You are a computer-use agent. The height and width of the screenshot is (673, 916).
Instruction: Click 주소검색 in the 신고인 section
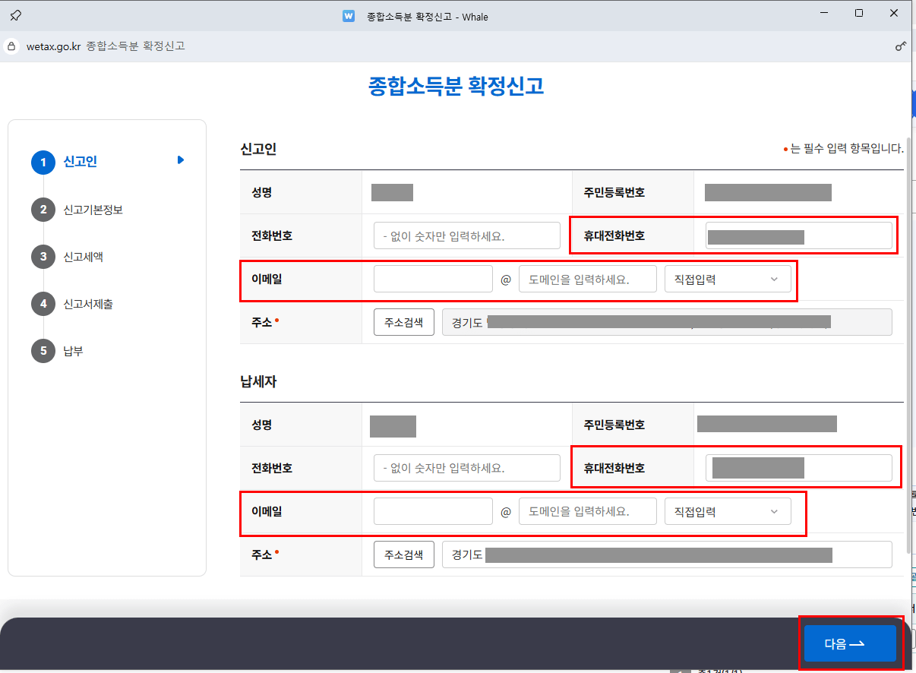pyautogui.click(x=403, y=321)
